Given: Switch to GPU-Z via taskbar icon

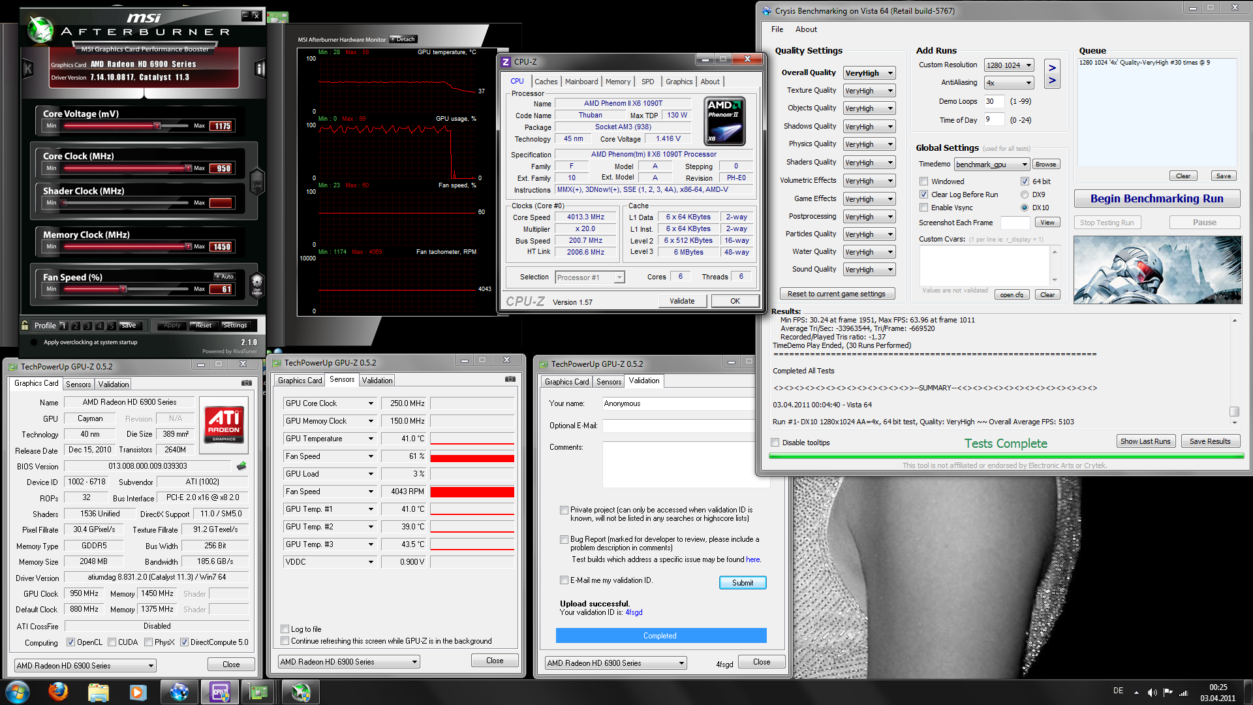Looking at the screenshot, I should coord(259,691).
